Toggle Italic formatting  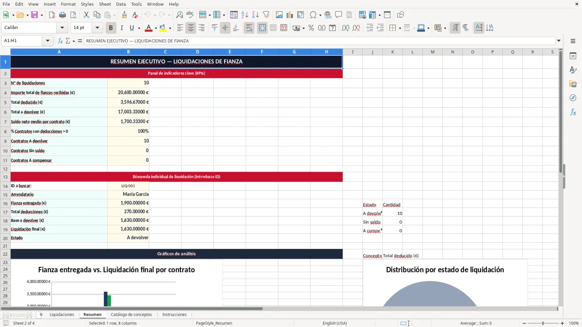121,28
